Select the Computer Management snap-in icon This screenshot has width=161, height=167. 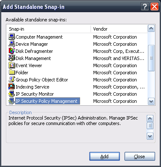coord(12,37)
